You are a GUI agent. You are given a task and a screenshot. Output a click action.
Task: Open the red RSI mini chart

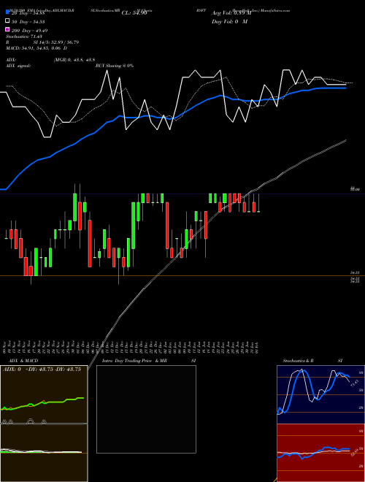coord(320,453)
